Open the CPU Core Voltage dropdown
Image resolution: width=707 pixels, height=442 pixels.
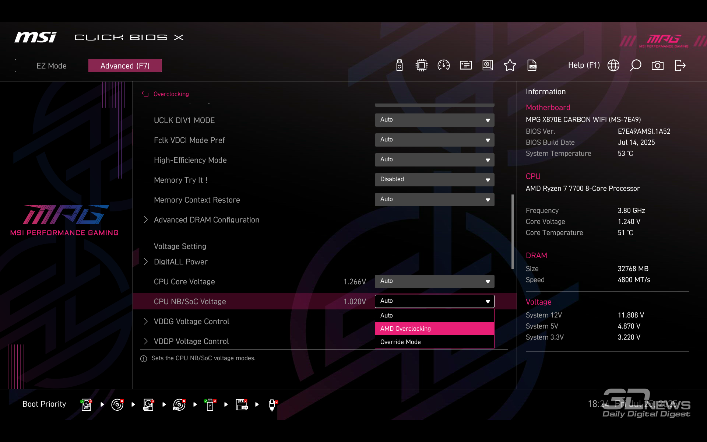click(x=435, y=281)
